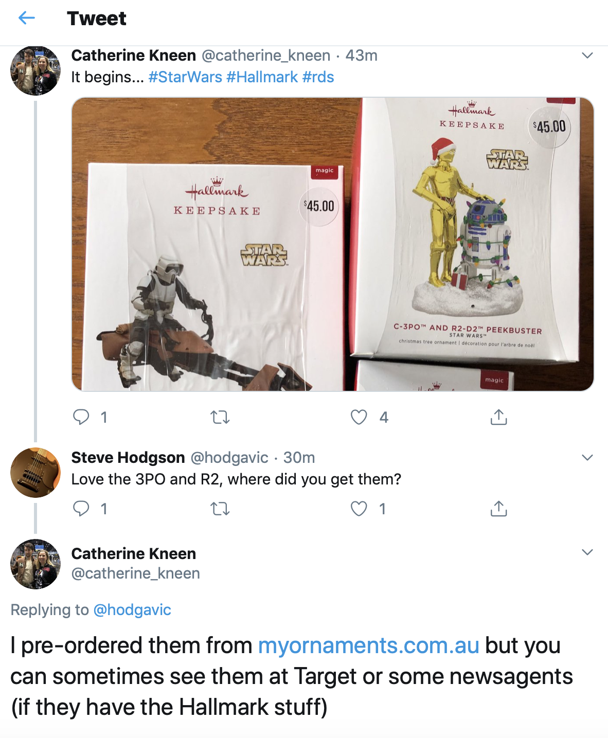Expand options for Steve Hodgson's tweet
608x738 pixels.
(587, 458)
